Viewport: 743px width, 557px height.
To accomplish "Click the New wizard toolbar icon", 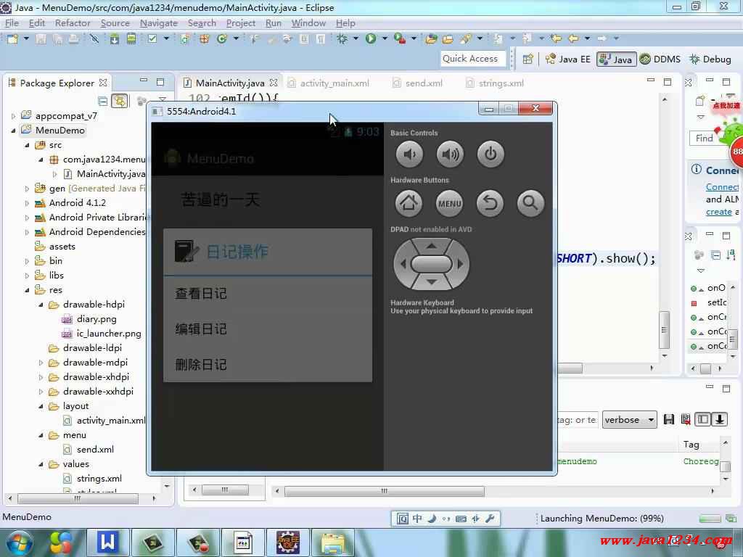I will (x=12, y=38).
